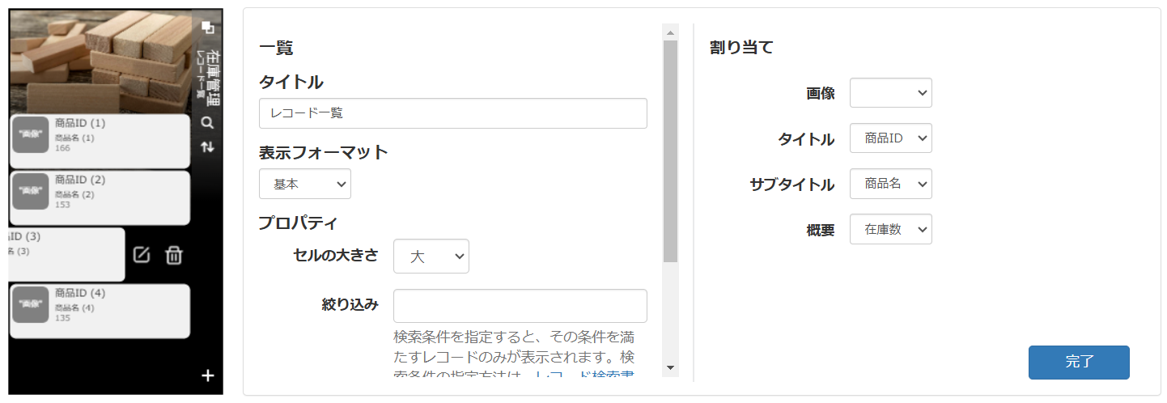Click the 153 stock value in second card
Viewport: 1167px width, 403px height.
[62, 205]
